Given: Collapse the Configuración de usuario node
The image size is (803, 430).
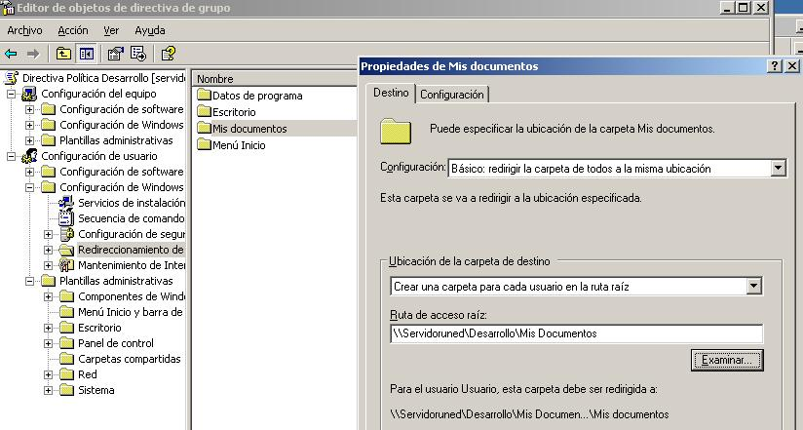Looking at the screenshot, I should tap(12, 156).
